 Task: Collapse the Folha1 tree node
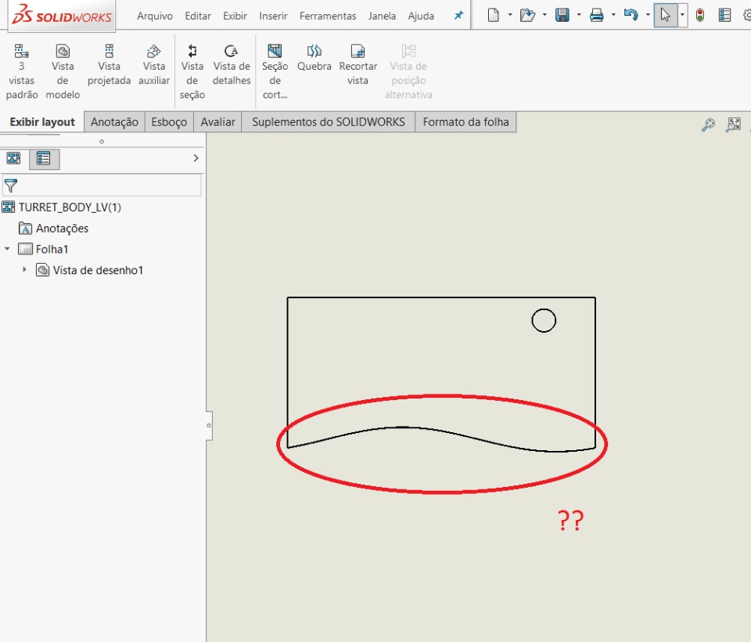point(7,249)
